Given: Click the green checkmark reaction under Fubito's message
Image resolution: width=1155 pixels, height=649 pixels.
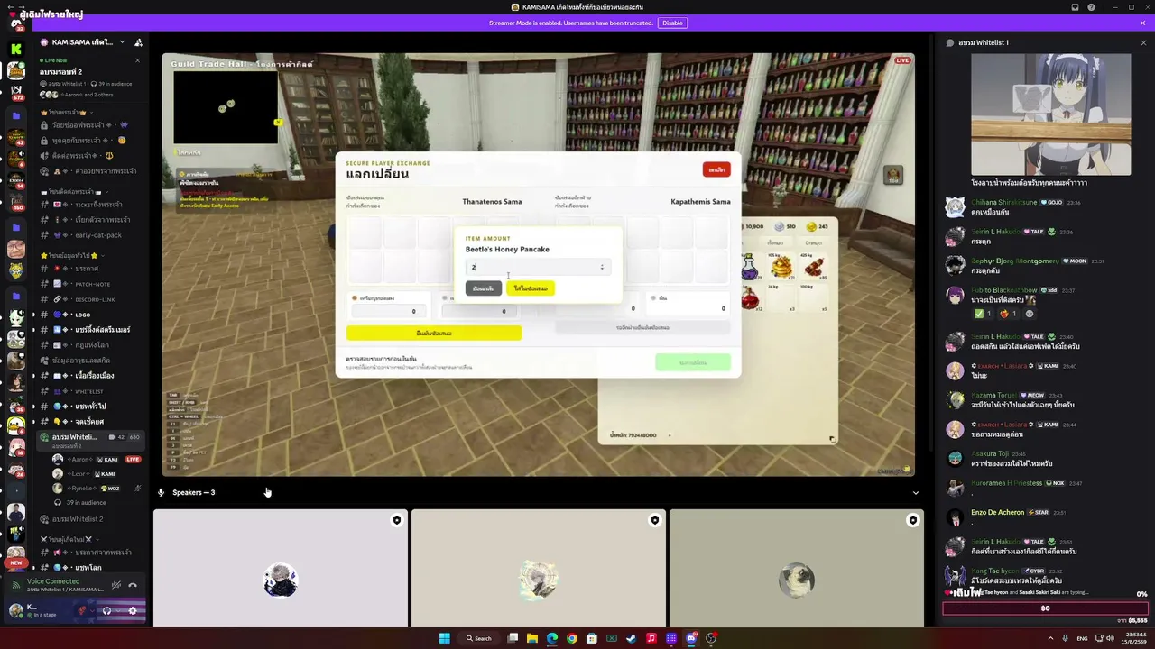Looking at the screenshot, I should (983, 314).
